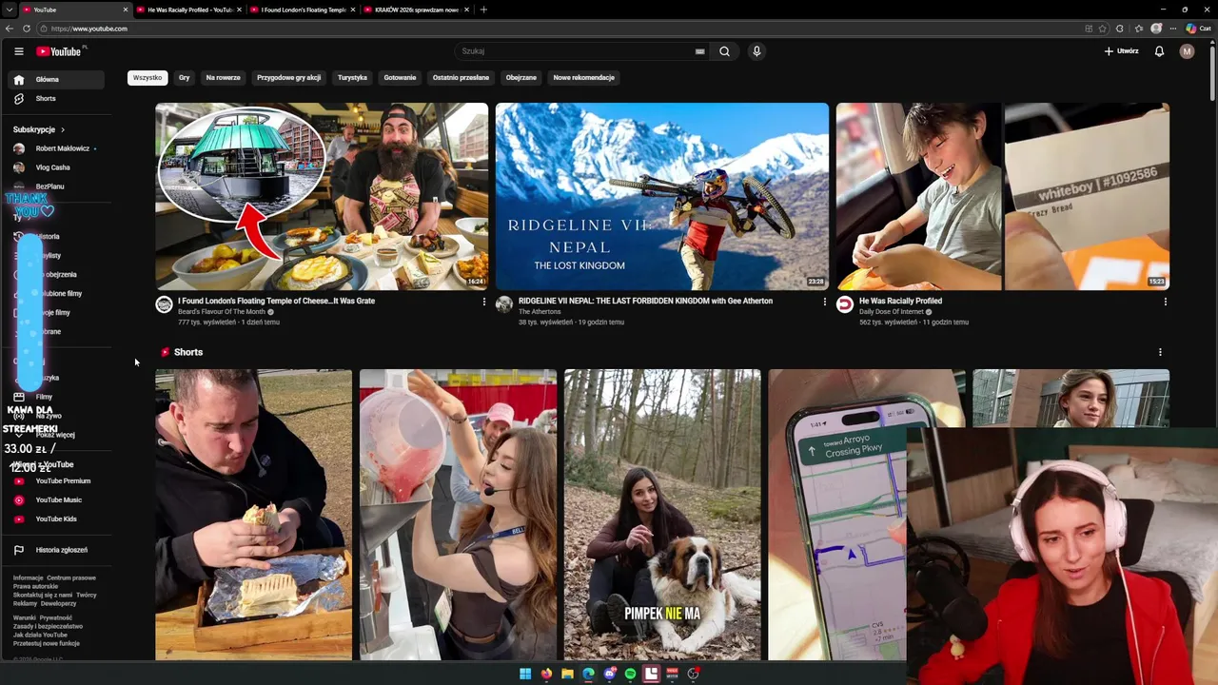Switch to I Found London's Floating Temple tab

pyautogui.click(x=303, y=10)
